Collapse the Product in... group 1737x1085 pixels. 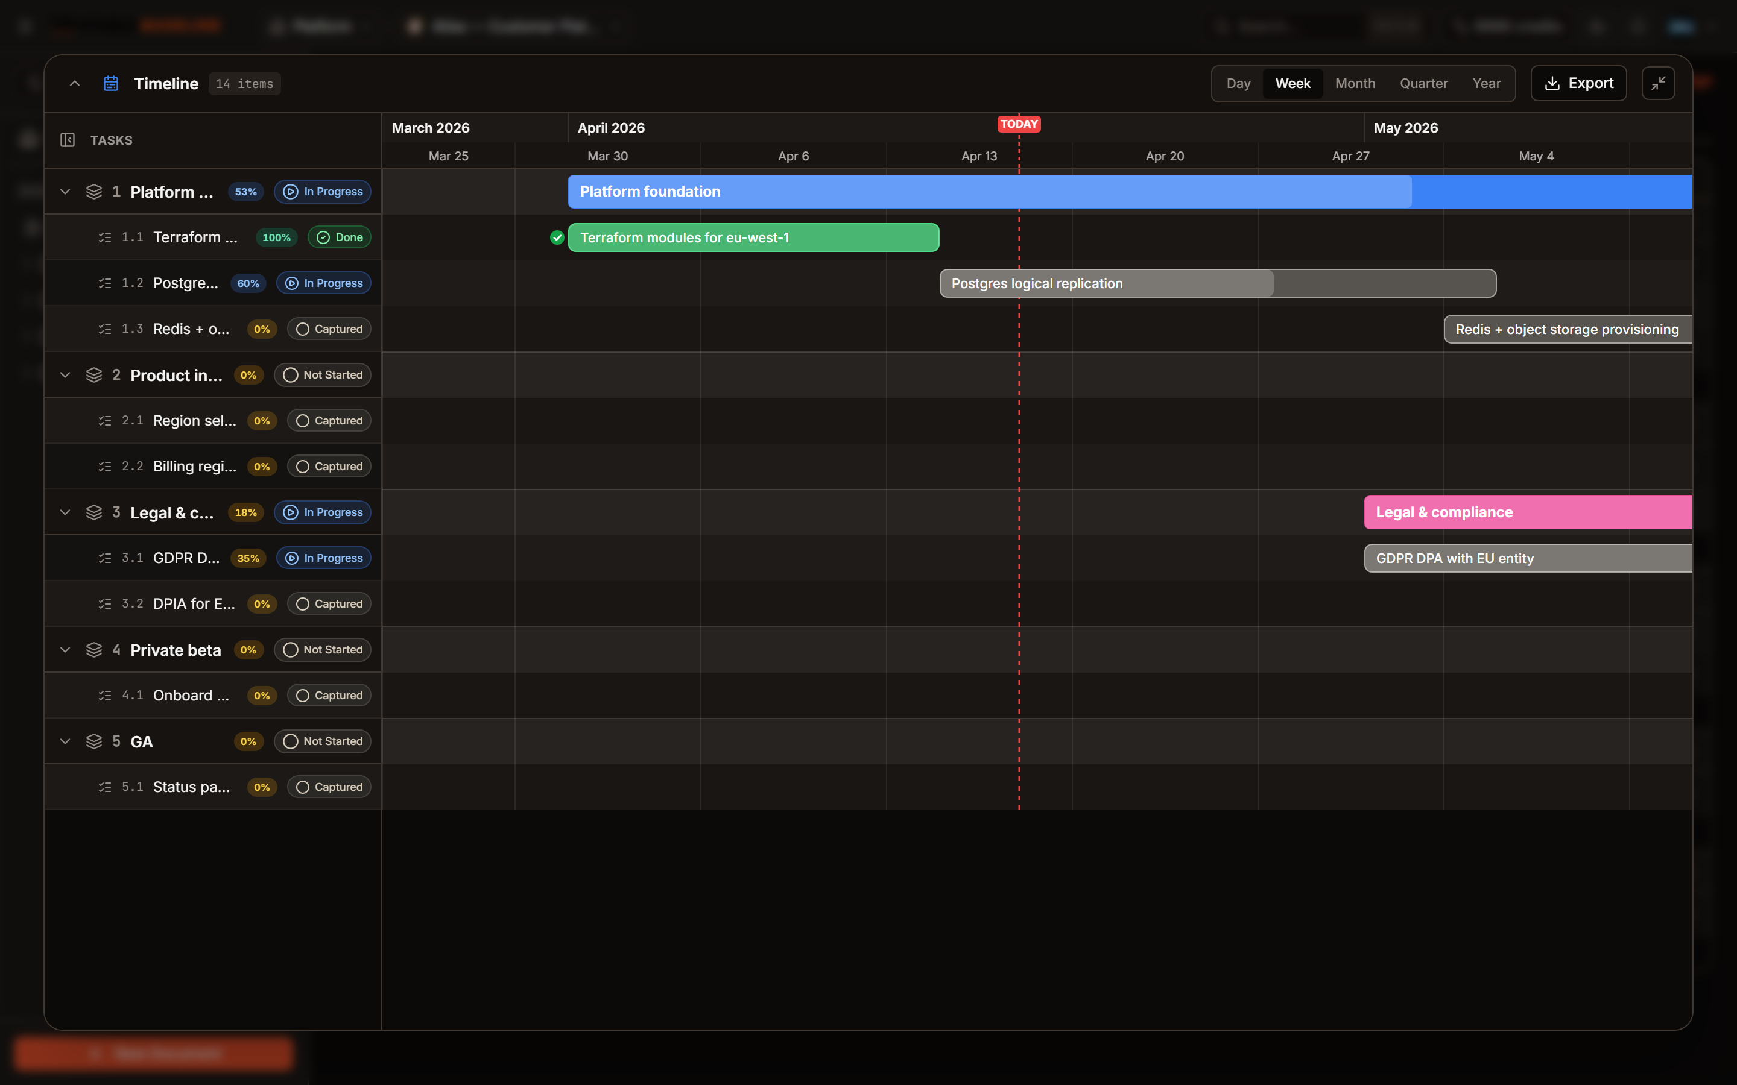[x=65, y=374]
